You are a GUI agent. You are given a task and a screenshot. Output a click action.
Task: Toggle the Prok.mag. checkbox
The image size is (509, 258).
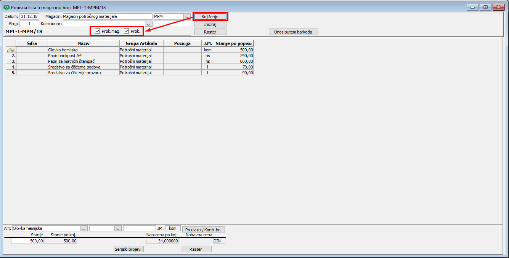98,31
